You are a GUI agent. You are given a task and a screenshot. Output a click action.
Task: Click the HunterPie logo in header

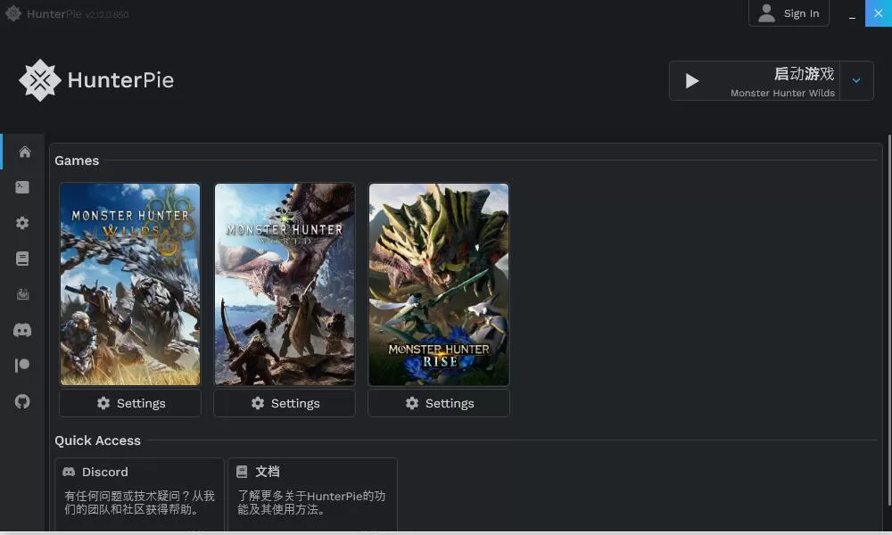96,81
